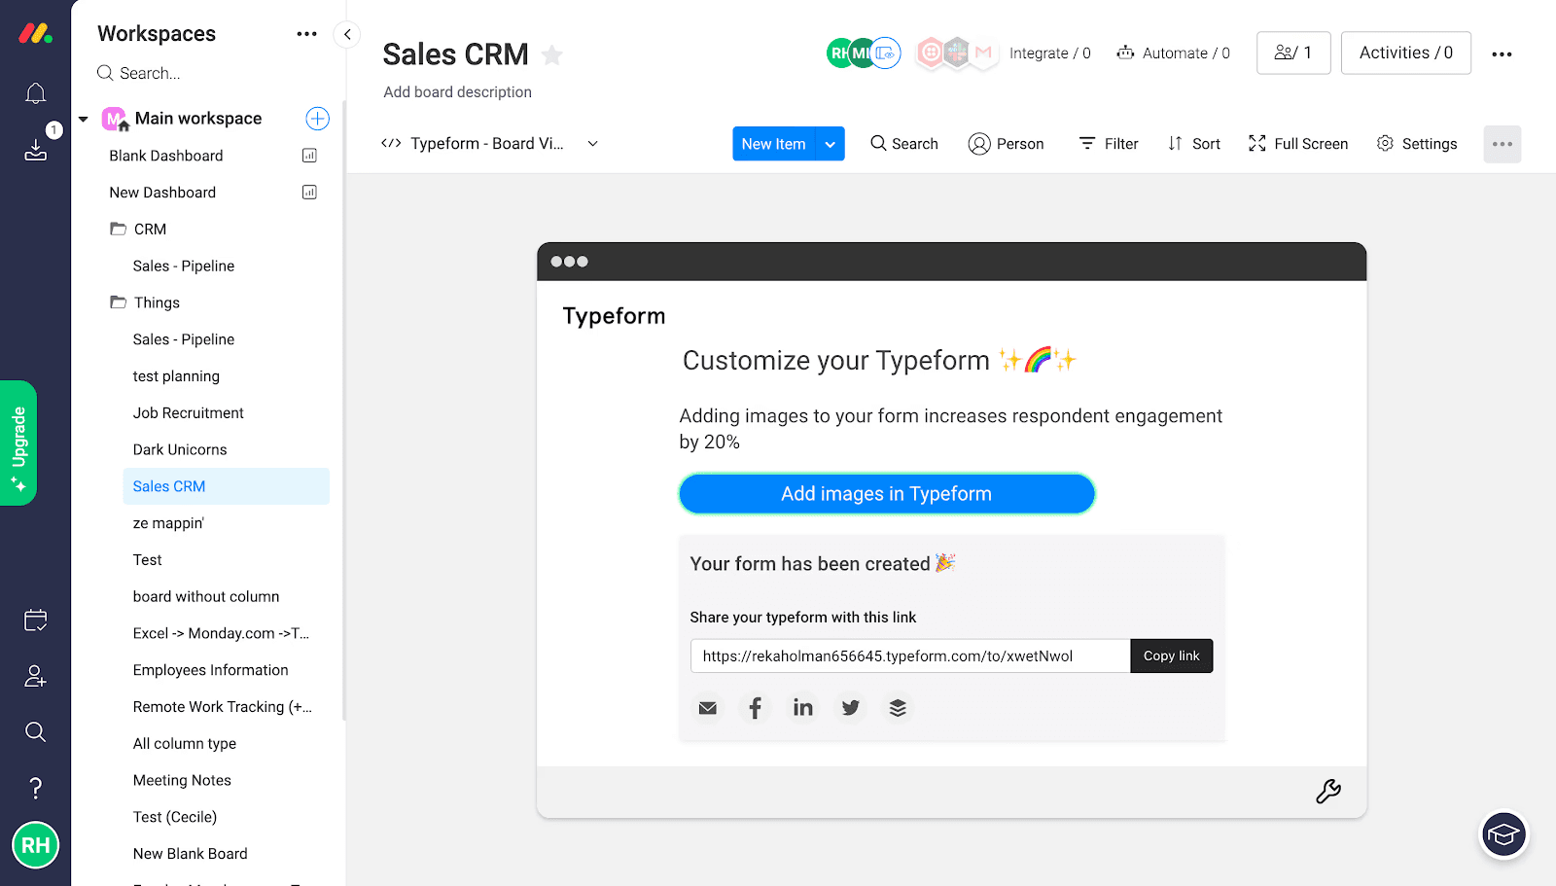
Task: Click the typeform share link field
Action: (910, 656)
